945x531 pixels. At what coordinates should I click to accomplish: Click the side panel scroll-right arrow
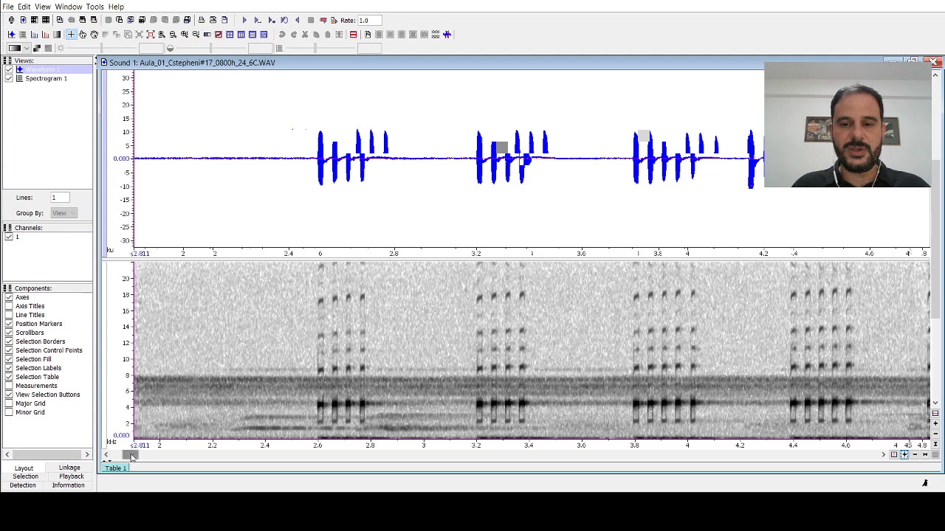pos(87,454)
